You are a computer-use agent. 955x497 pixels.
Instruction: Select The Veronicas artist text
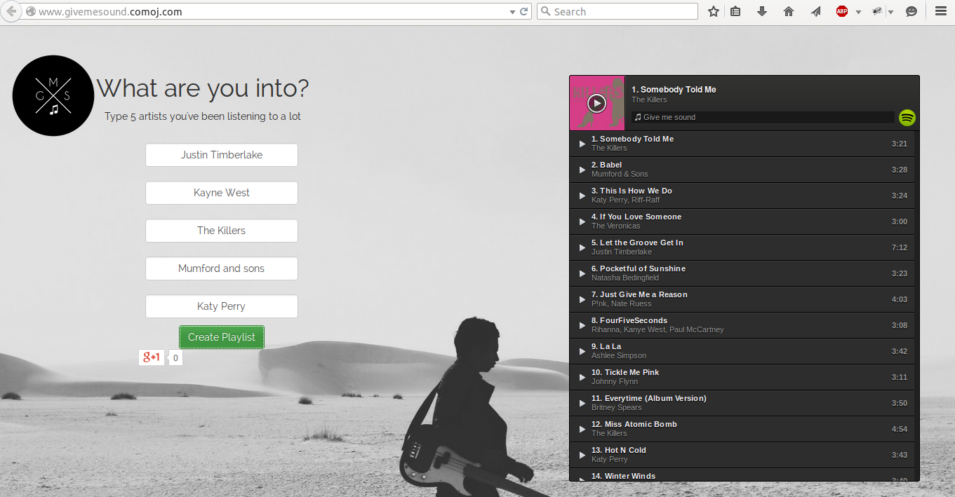click(615, 226)
